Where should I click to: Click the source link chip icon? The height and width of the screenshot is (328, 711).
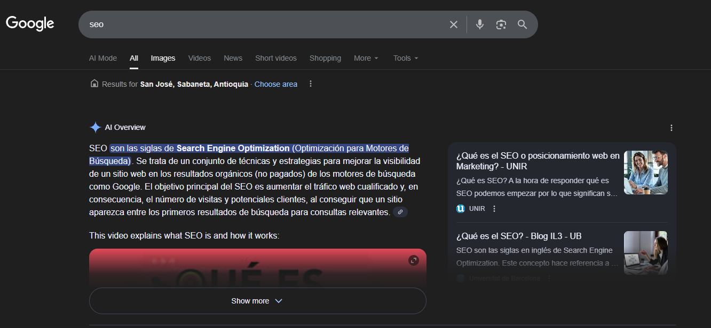coord(400,212)
